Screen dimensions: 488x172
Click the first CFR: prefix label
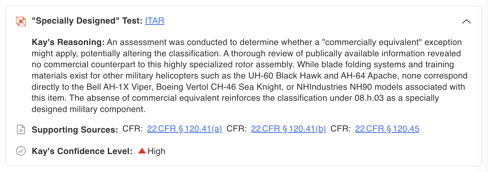click(133, 129)
